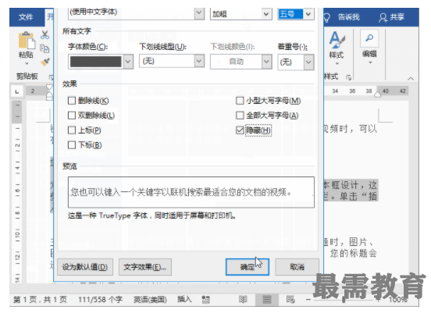Check the Superscript (P) checkbox
The image size is (431, 317).
72,130
